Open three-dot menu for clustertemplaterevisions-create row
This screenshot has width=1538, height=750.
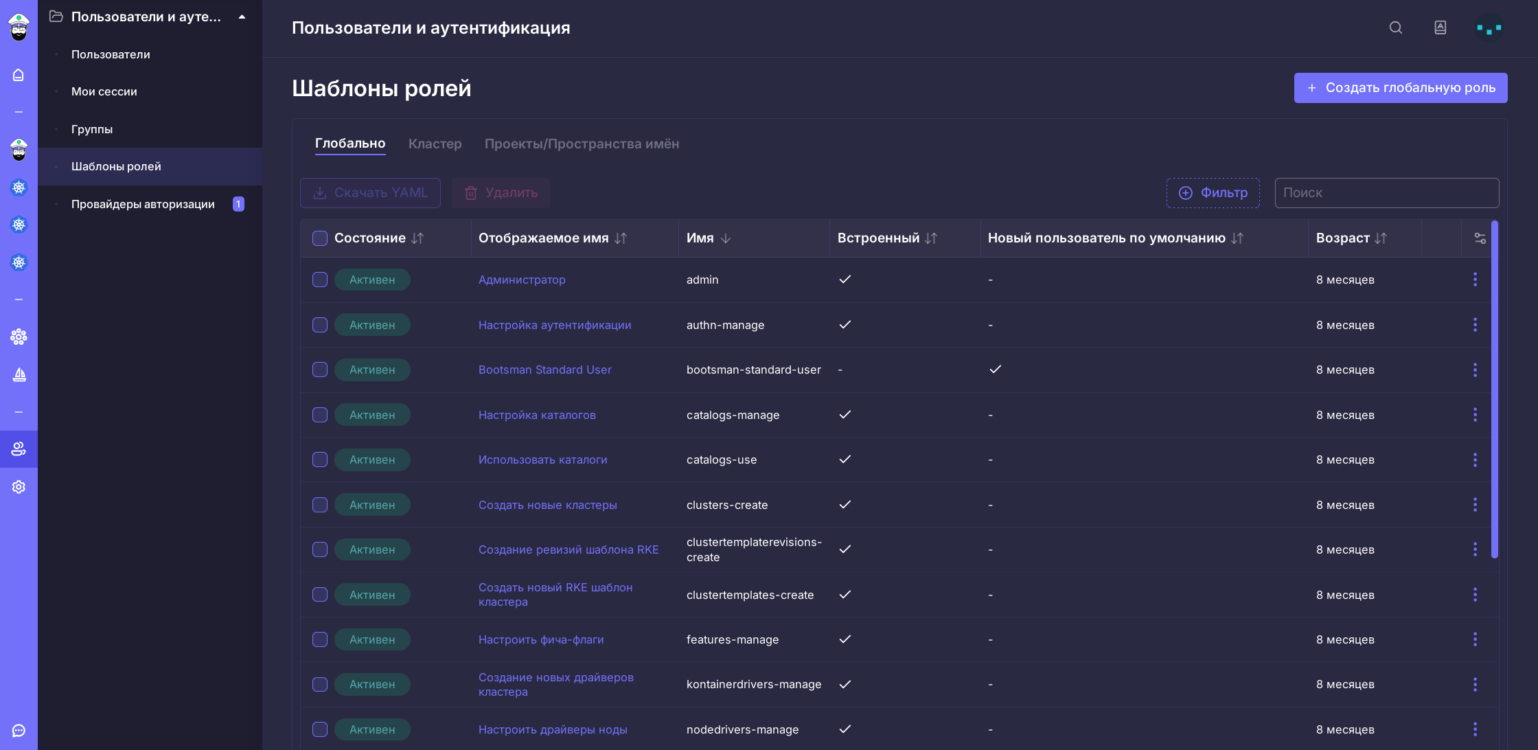point(1475,549)
